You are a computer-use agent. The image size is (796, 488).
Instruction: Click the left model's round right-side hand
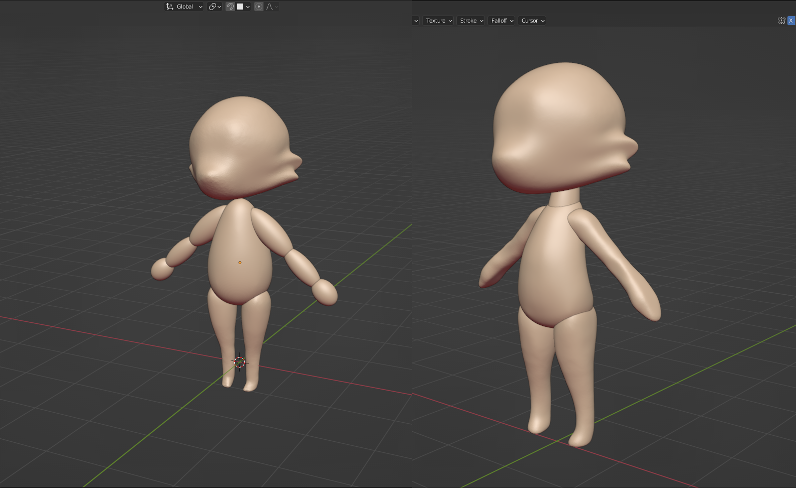click(x=325, y=292)
